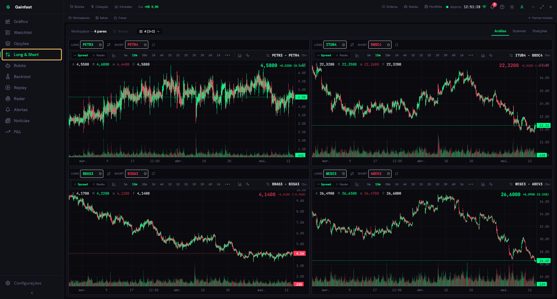Open the B3SA3 short symbol selector
Viewport: 557px width, 299px height.
tap(137, 174)
